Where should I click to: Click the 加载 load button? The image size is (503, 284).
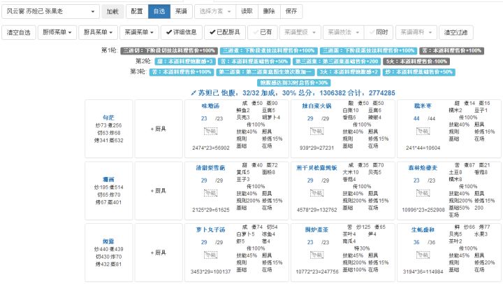pyautogui.click(x=112, y=11)
